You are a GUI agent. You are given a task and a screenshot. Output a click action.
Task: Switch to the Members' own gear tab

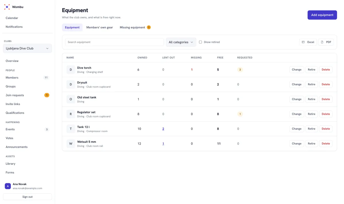pyautogui.click(x=100, y=28)
